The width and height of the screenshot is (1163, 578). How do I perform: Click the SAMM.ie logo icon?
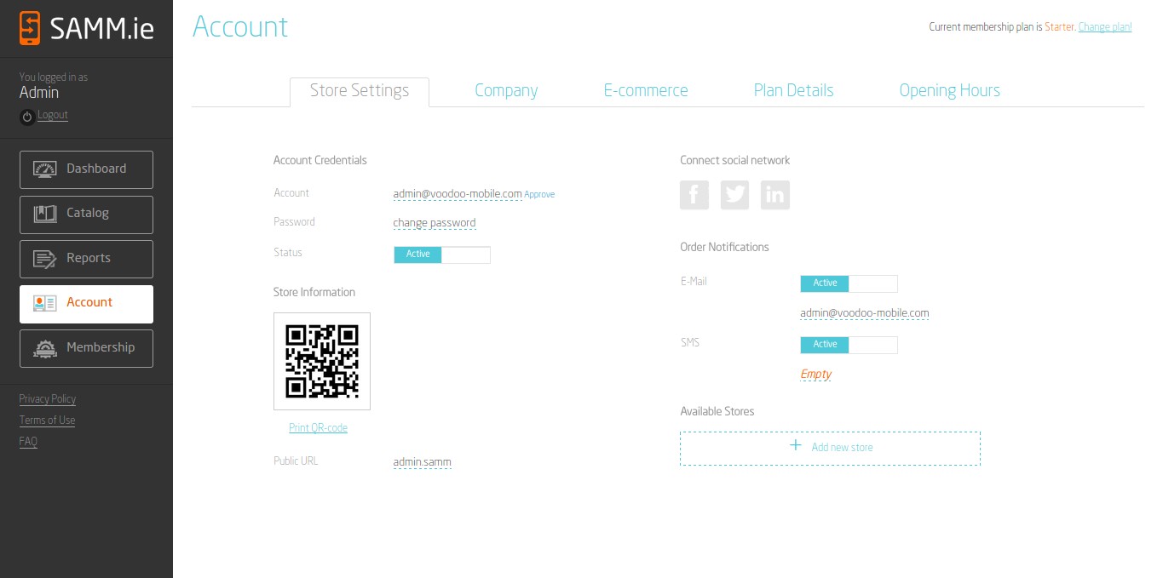(30, 27)
